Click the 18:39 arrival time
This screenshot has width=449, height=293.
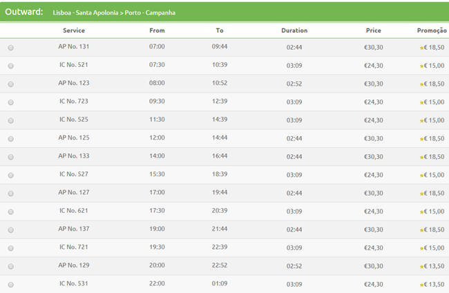[220, 174]
